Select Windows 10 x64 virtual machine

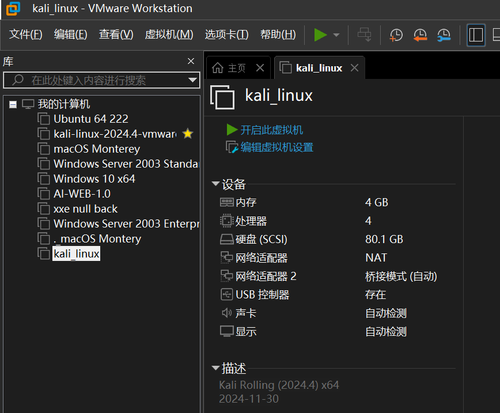coord(94,179)
